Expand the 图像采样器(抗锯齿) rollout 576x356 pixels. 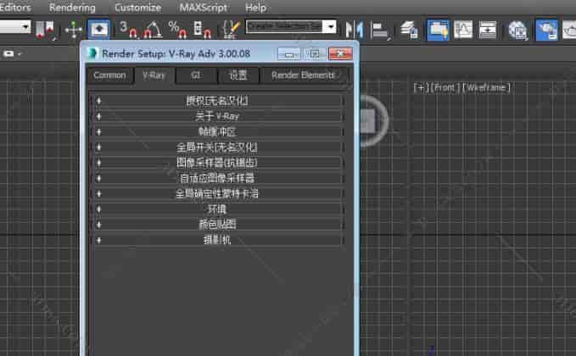(216, 162)
